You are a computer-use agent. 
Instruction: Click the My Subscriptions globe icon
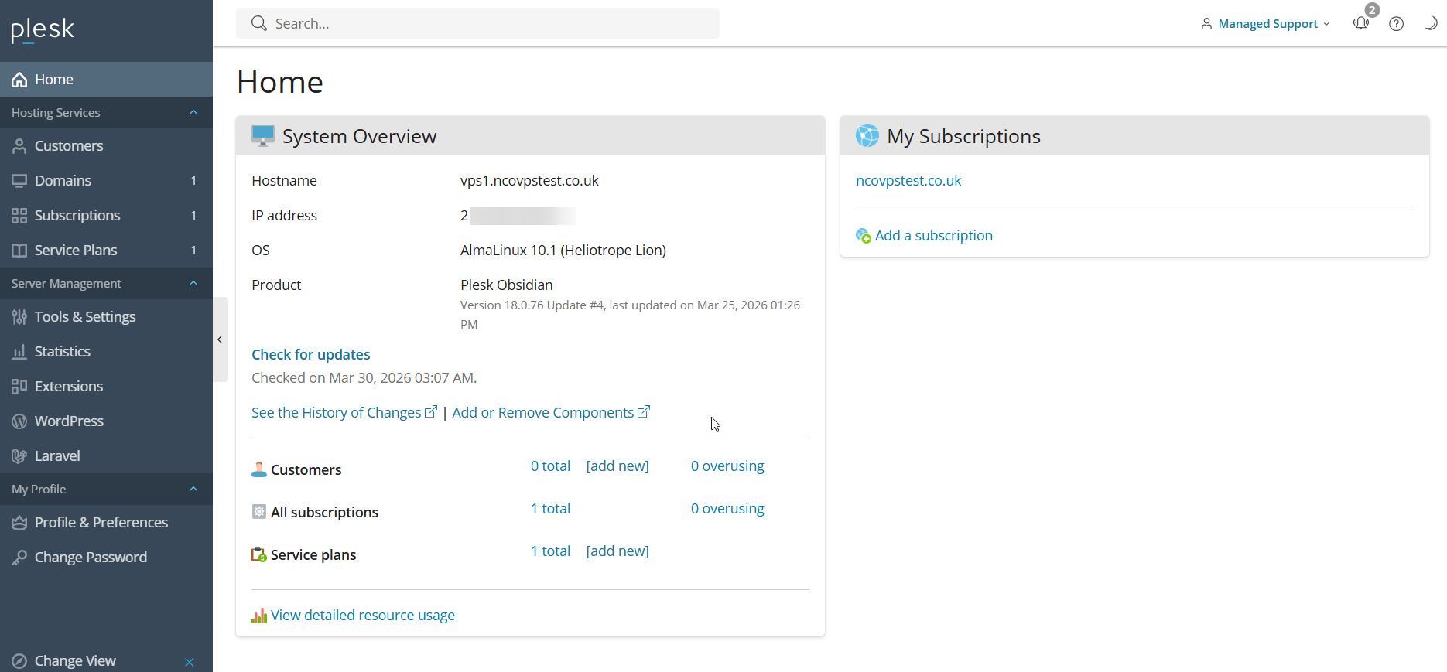pos(867,136)
